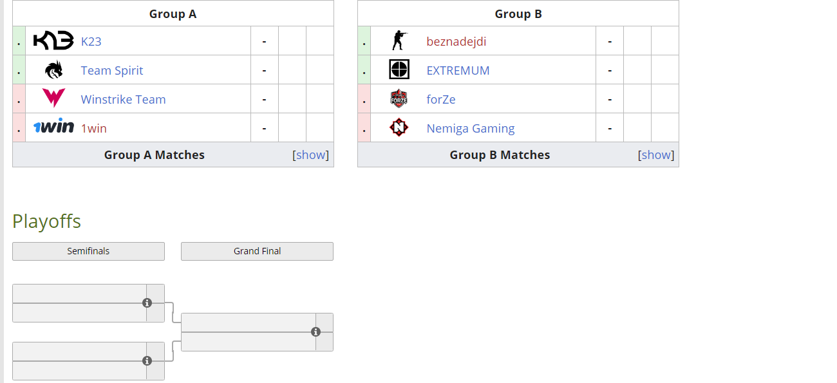The image size is (837, 383).
Task: Click the 1win logo
Action: tap(53, 127)
